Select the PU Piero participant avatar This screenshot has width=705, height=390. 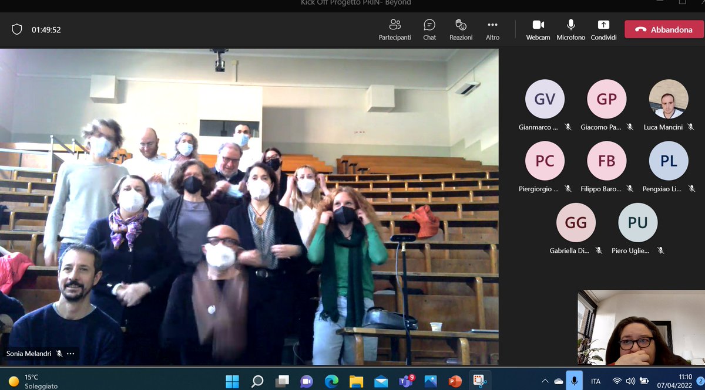click(637, 222)
